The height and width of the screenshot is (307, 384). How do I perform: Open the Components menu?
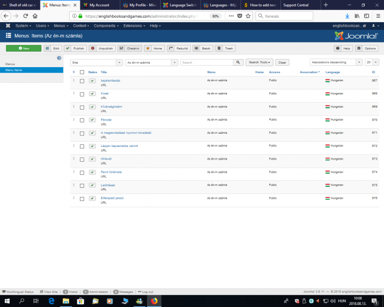[x=106, y=26]
